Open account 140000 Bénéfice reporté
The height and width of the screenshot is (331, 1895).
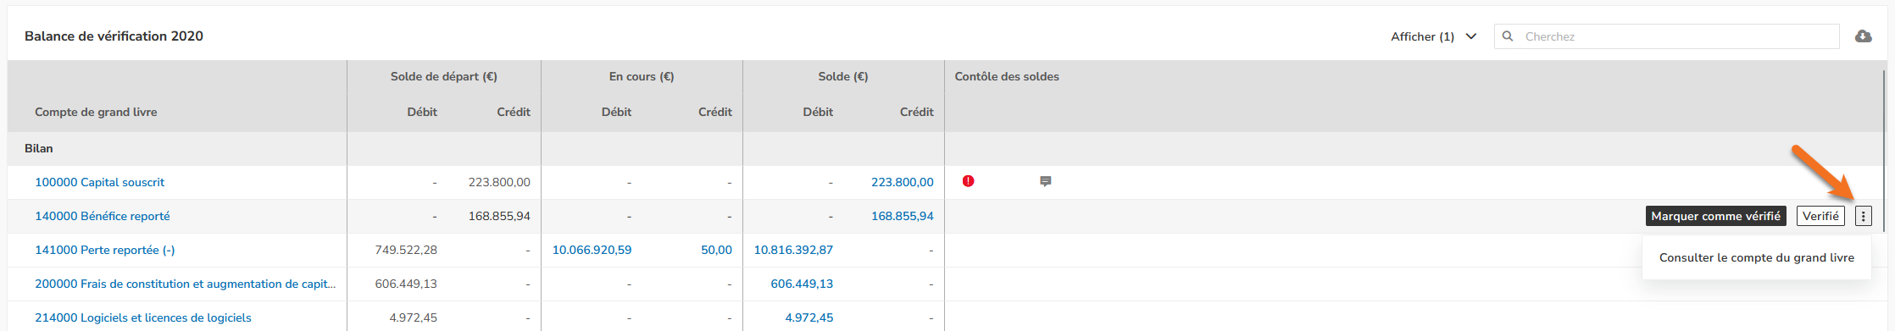(102, 216)
